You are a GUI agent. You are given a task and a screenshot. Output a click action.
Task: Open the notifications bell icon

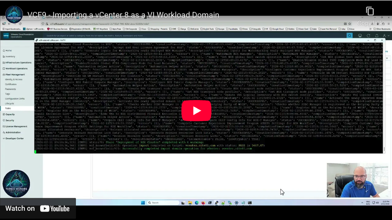coord(377,36)
